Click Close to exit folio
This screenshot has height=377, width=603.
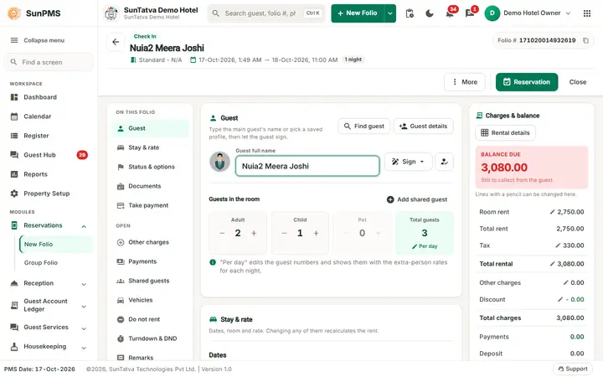pyautogui.click(x=578, y=82)
